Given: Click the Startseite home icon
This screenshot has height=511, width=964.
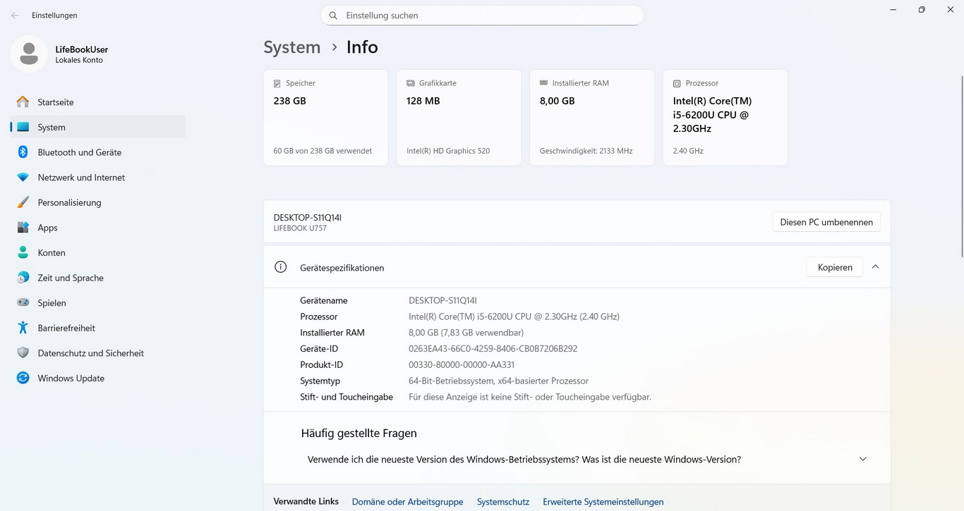Looking at the screenshot, I should (23, 102).
